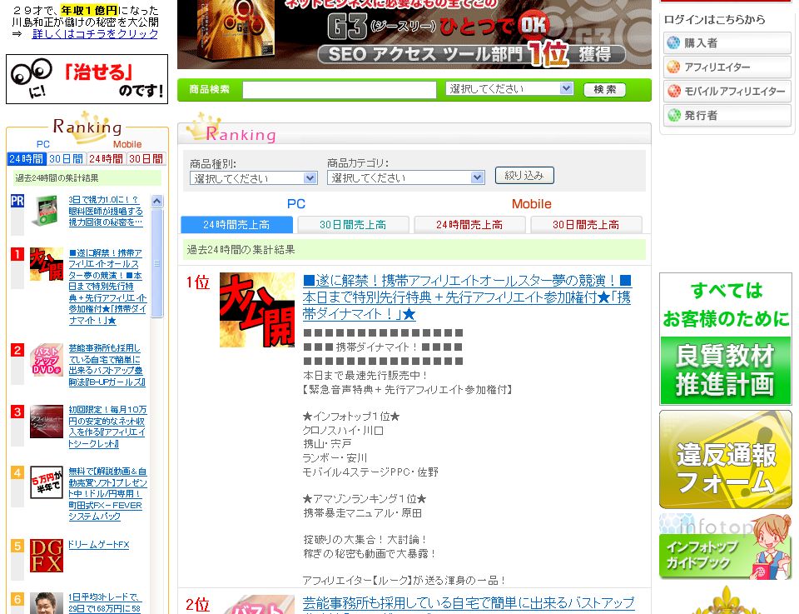Open the yellow 違反通報フォーム banner
Image resolution: width=799 pixels, height=614 pixels.
point(725,460)
